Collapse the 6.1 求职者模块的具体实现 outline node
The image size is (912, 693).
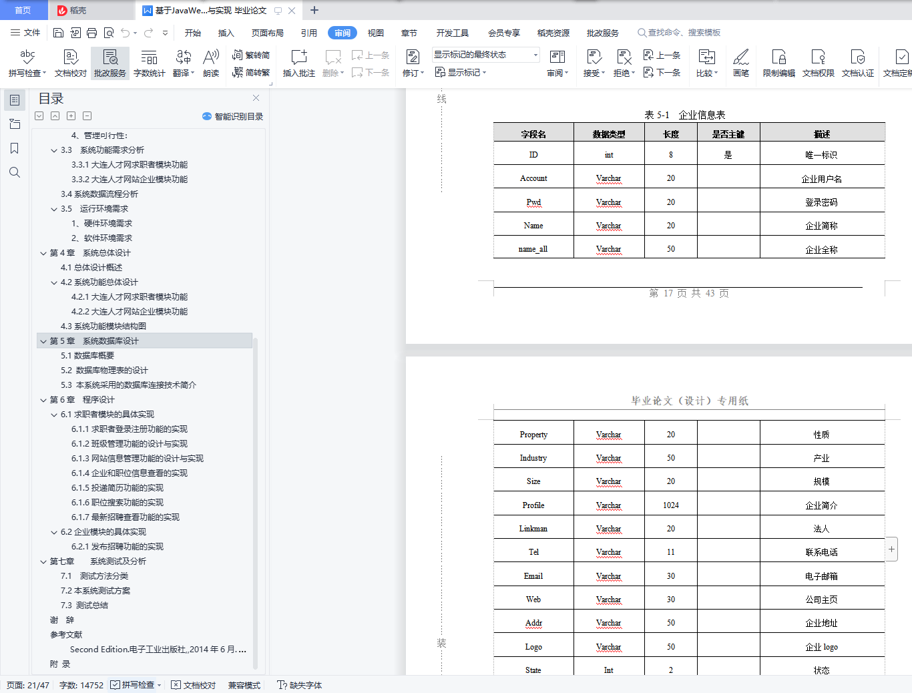click(x=54, y=415)
